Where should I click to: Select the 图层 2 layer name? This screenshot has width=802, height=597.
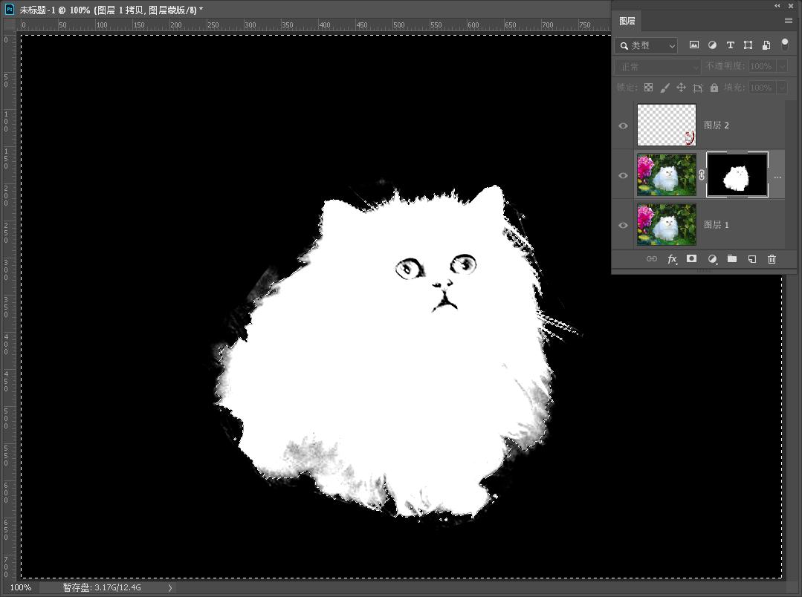[717, 125]
